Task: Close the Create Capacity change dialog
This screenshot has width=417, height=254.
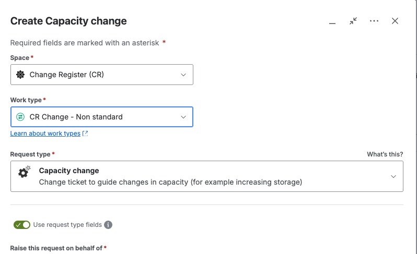Action: click(x=395, y=21)
